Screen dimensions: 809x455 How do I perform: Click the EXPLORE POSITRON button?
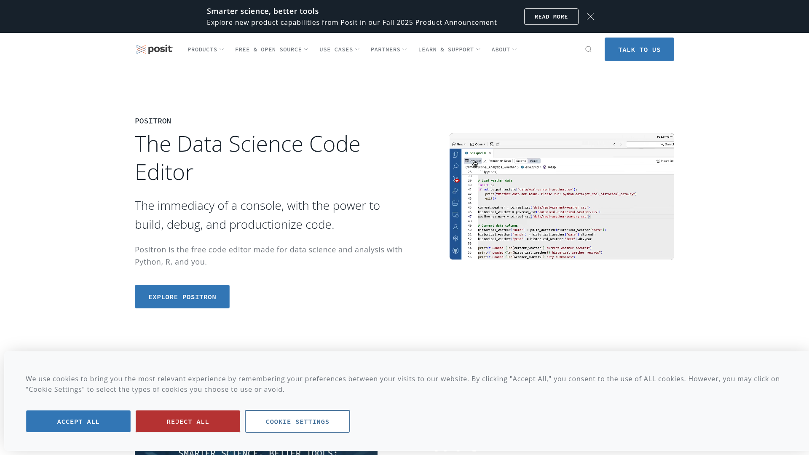point(182,297)
